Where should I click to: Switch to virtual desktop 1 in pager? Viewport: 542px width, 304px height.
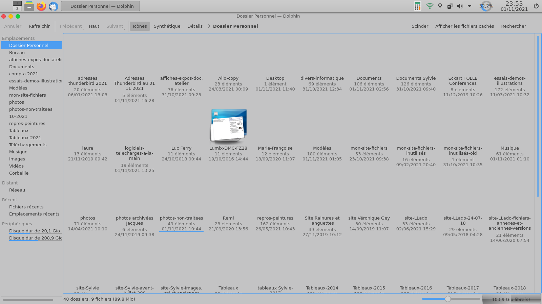coord(17,3)
